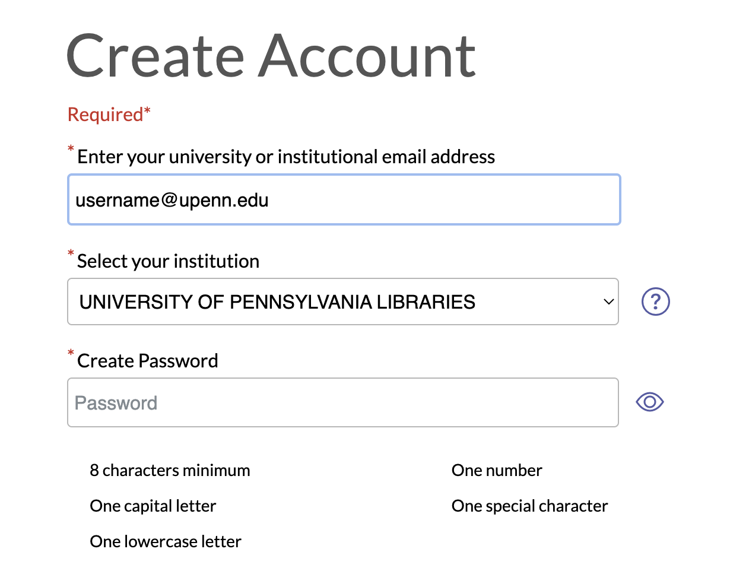Place cursor on username@upenn.edu text
The width and height of the screenshot is (749, 571).
[x=172, y=200]
